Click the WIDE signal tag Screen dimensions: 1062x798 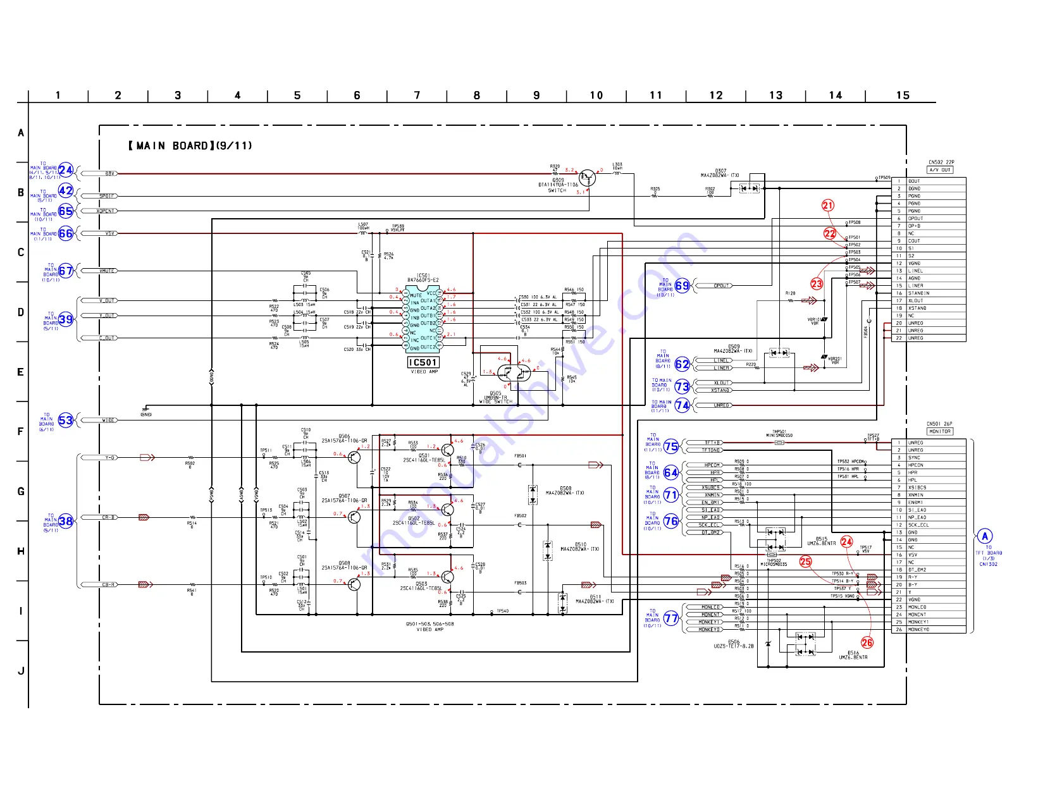pos(99,420)
